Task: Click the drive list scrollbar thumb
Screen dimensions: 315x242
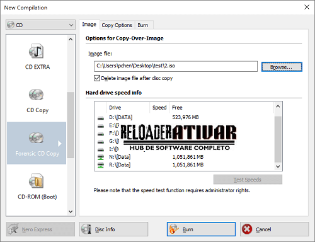Action: pos(278,139)
